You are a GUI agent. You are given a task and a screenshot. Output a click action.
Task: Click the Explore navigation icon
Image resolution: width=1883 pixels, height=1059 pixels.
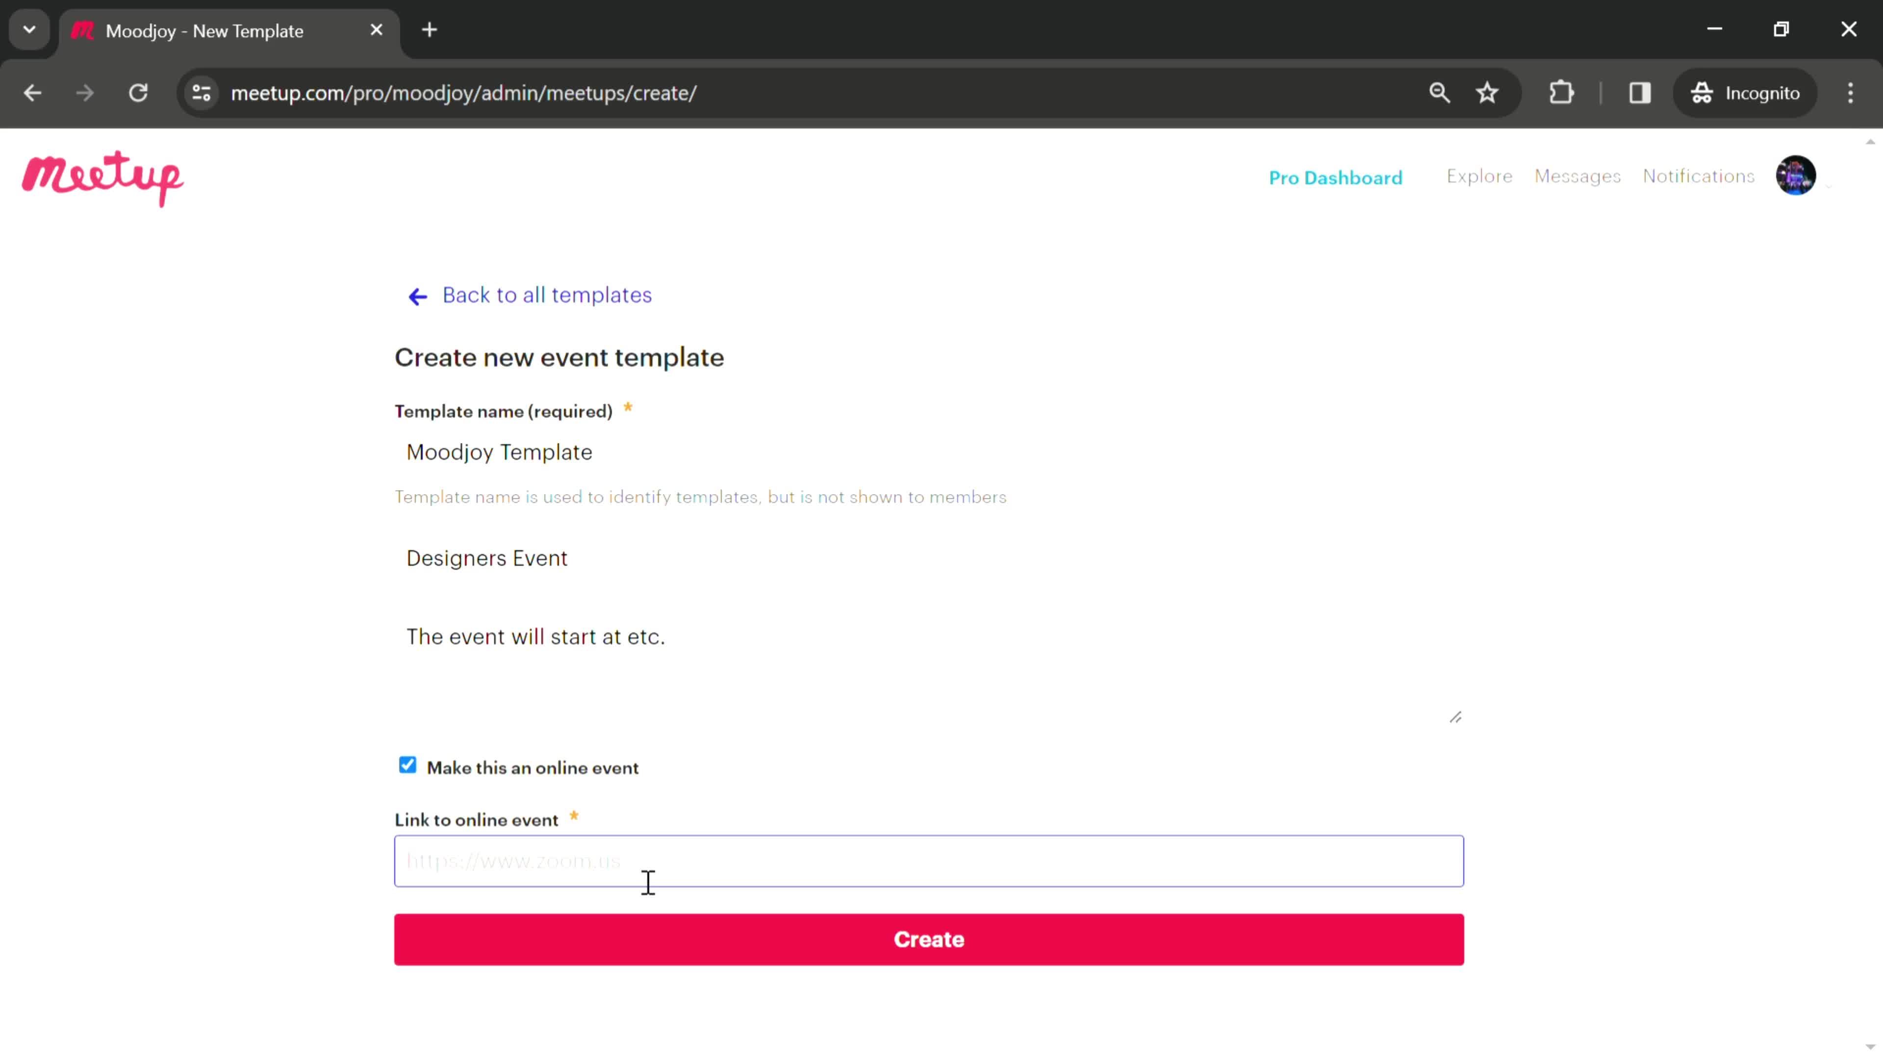1479,176
